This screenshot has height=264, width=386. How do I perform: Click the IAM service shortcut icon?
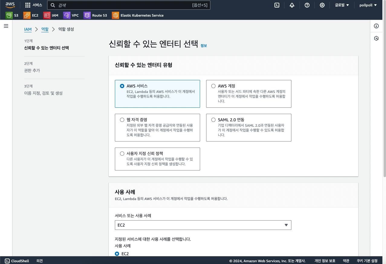47,15
